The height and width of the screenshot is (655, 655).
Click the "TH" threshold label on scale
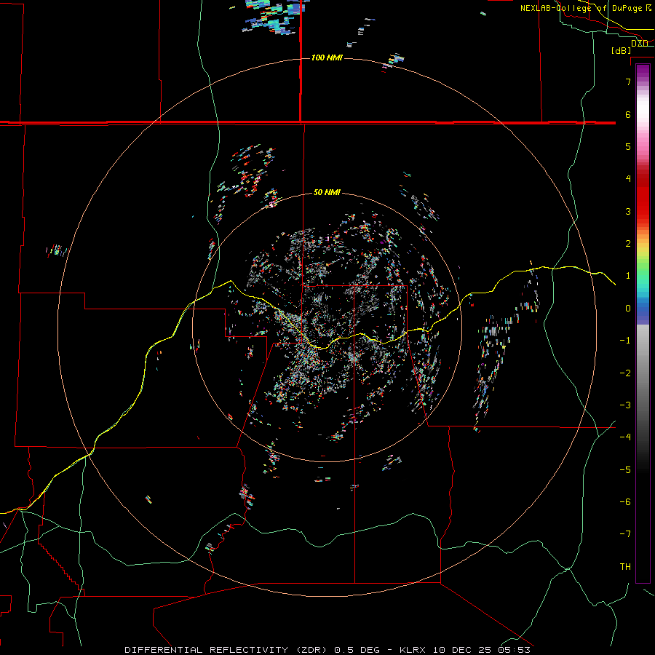click(625, 567)
